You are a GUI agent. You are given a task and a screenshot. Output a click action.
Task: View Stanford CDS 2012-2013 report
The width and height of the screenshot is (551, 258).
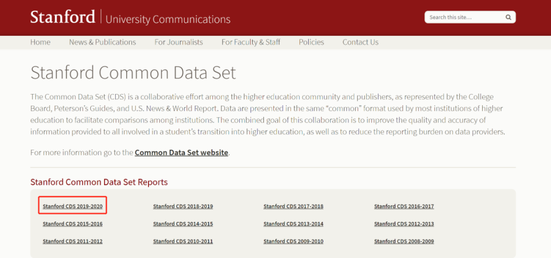click(404, 224)
